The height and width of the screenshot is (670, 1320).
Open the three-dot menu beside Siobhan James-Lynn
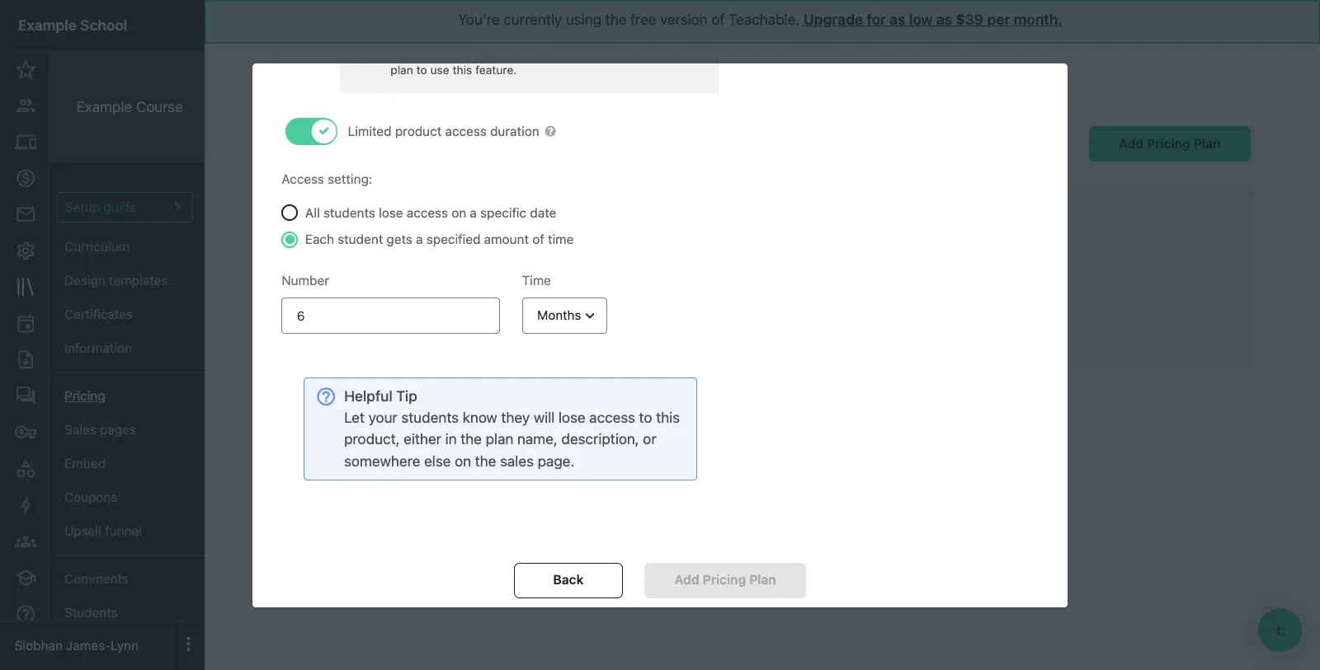tap(188, 644)
